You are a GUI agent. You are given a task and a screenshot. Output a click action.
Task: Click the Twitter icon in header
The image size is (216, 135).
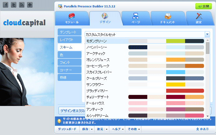click(x=14, y=5)
